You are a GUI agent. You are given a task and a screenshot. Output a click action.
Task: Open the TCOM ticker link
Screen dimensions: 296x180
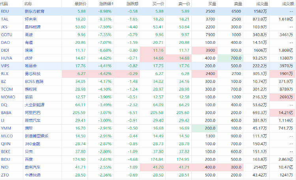coord(6,89)
